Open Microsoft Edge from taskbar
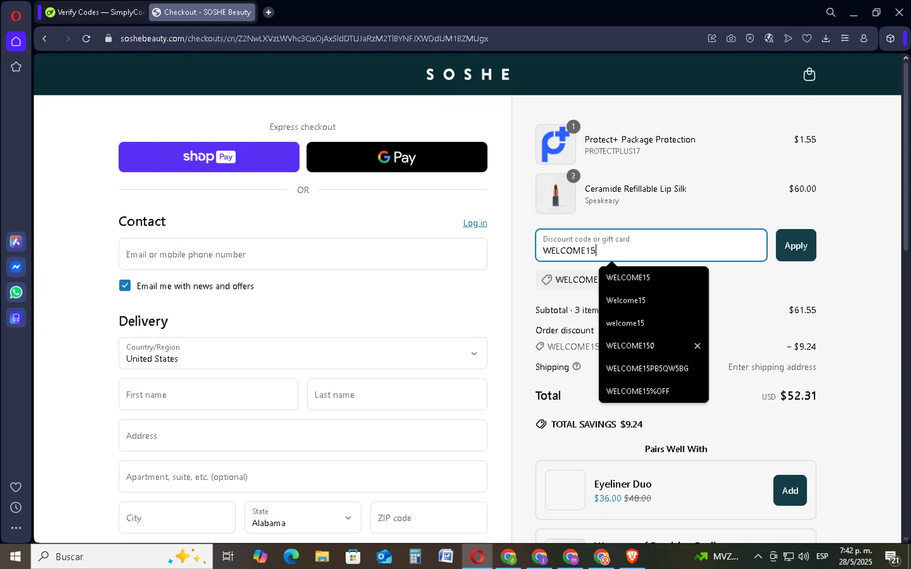 point(291,556)
